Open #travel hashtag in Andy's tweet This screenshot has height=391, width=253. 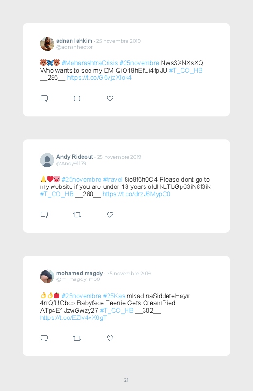point(113,179)
